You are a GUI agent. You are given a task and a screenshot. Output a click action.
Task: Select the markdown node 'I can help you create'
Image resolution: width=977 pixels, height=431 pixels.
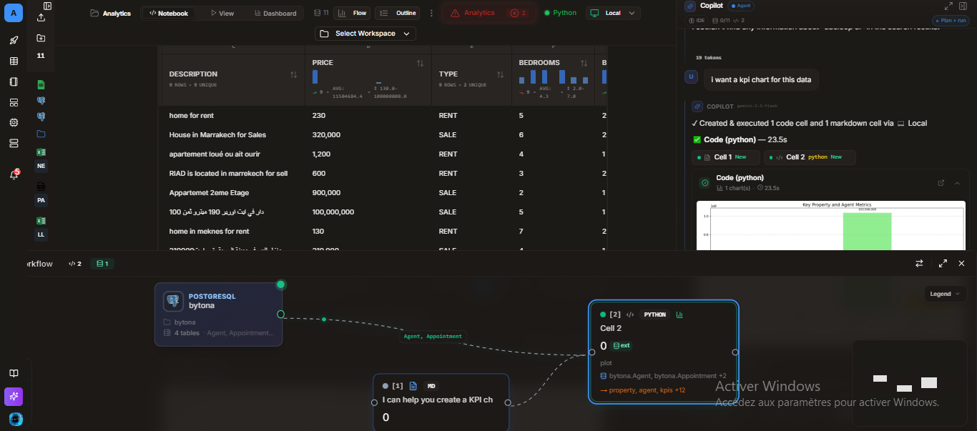tap(441, 402)
